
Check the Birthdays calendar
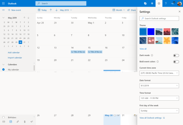coord(3,117)
